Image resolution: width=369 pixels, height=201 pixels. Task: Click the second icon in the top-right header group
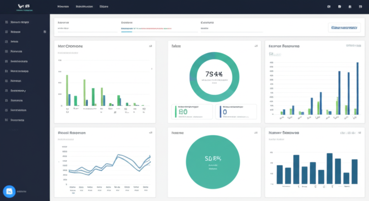point(339,7)
